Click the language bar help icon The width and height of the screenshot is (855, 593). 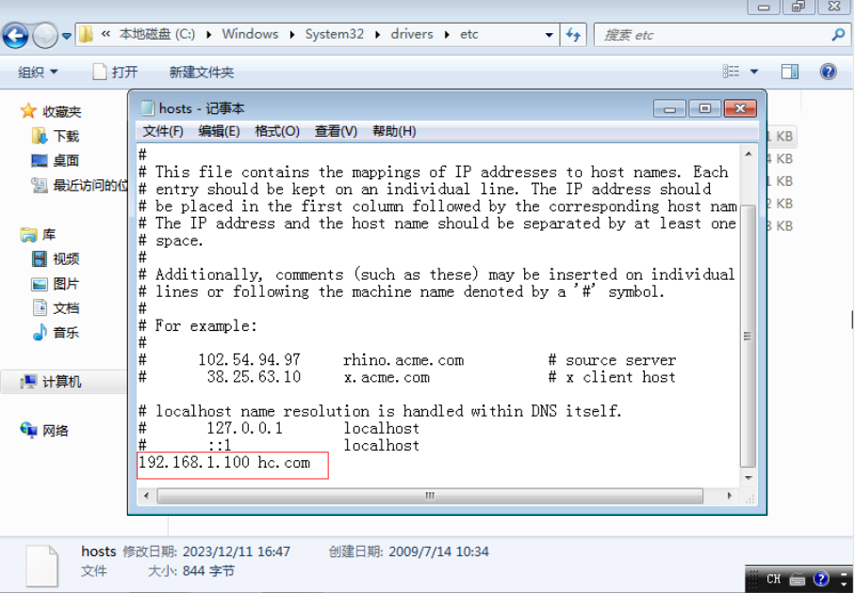(821, 579)
